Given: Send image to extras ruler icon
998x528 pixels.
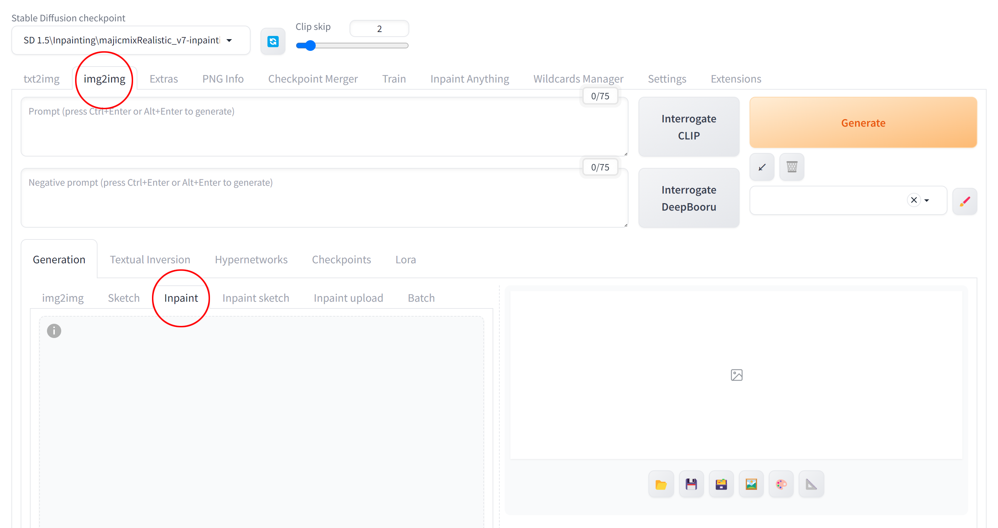Looking at the screenshot, I should pos(811,484).
